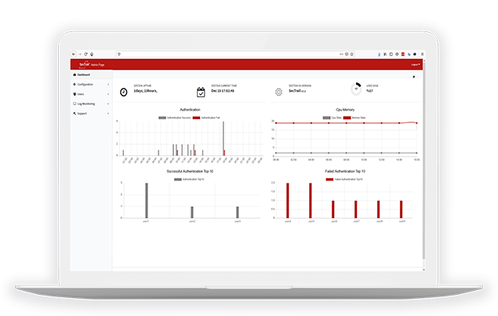498x316 pixels.
Task: Open Log Monitoring in the sidebar
Action: pos(91,104)
